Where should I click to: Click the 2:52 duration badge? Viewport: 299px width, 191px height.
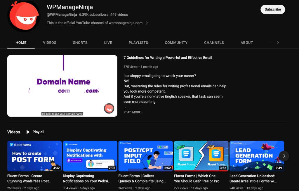tap(167, 168)
